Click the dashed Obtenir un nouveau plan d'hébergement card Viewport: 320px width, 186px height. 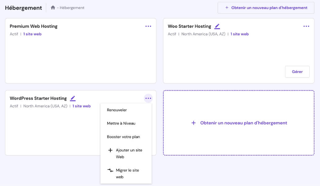tap(239, 123)
